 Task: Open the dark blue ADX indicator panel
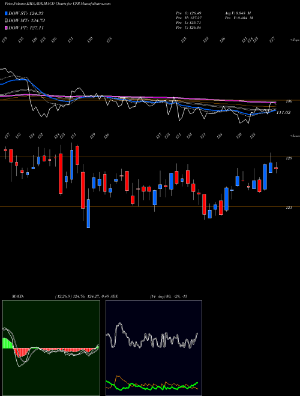tap(154, 348)
